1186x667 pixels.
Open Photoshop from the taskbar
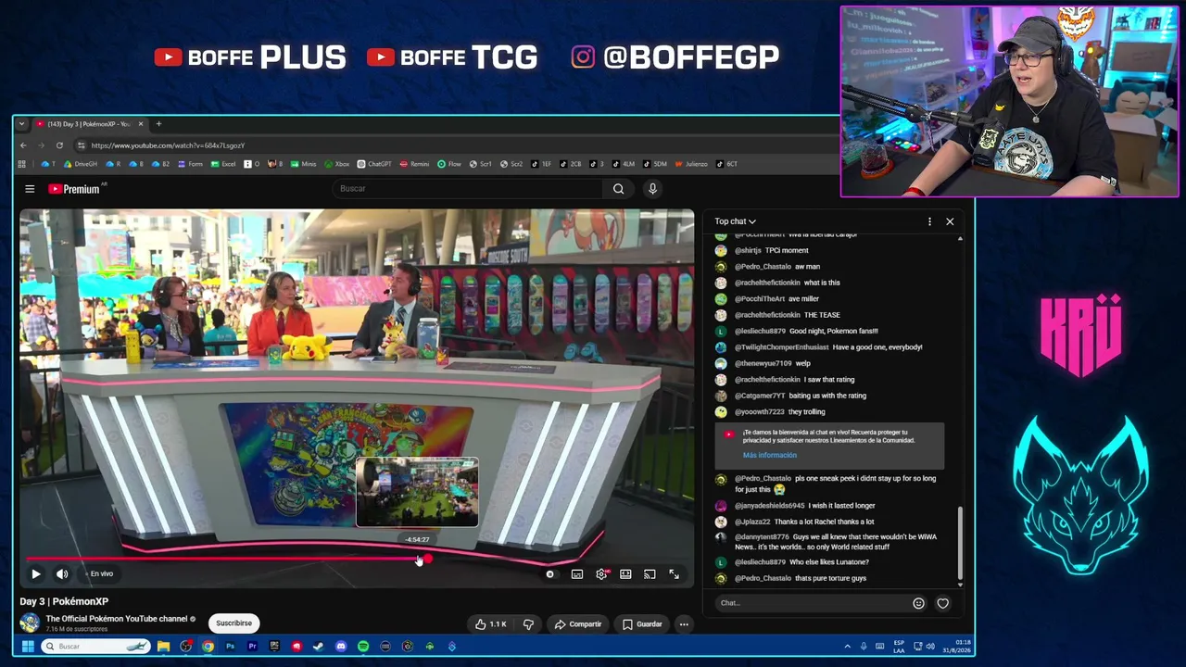(230, 647)
